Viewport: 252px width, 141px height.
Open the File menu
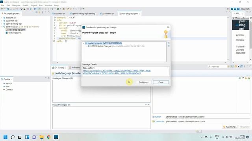click(3, 5)
